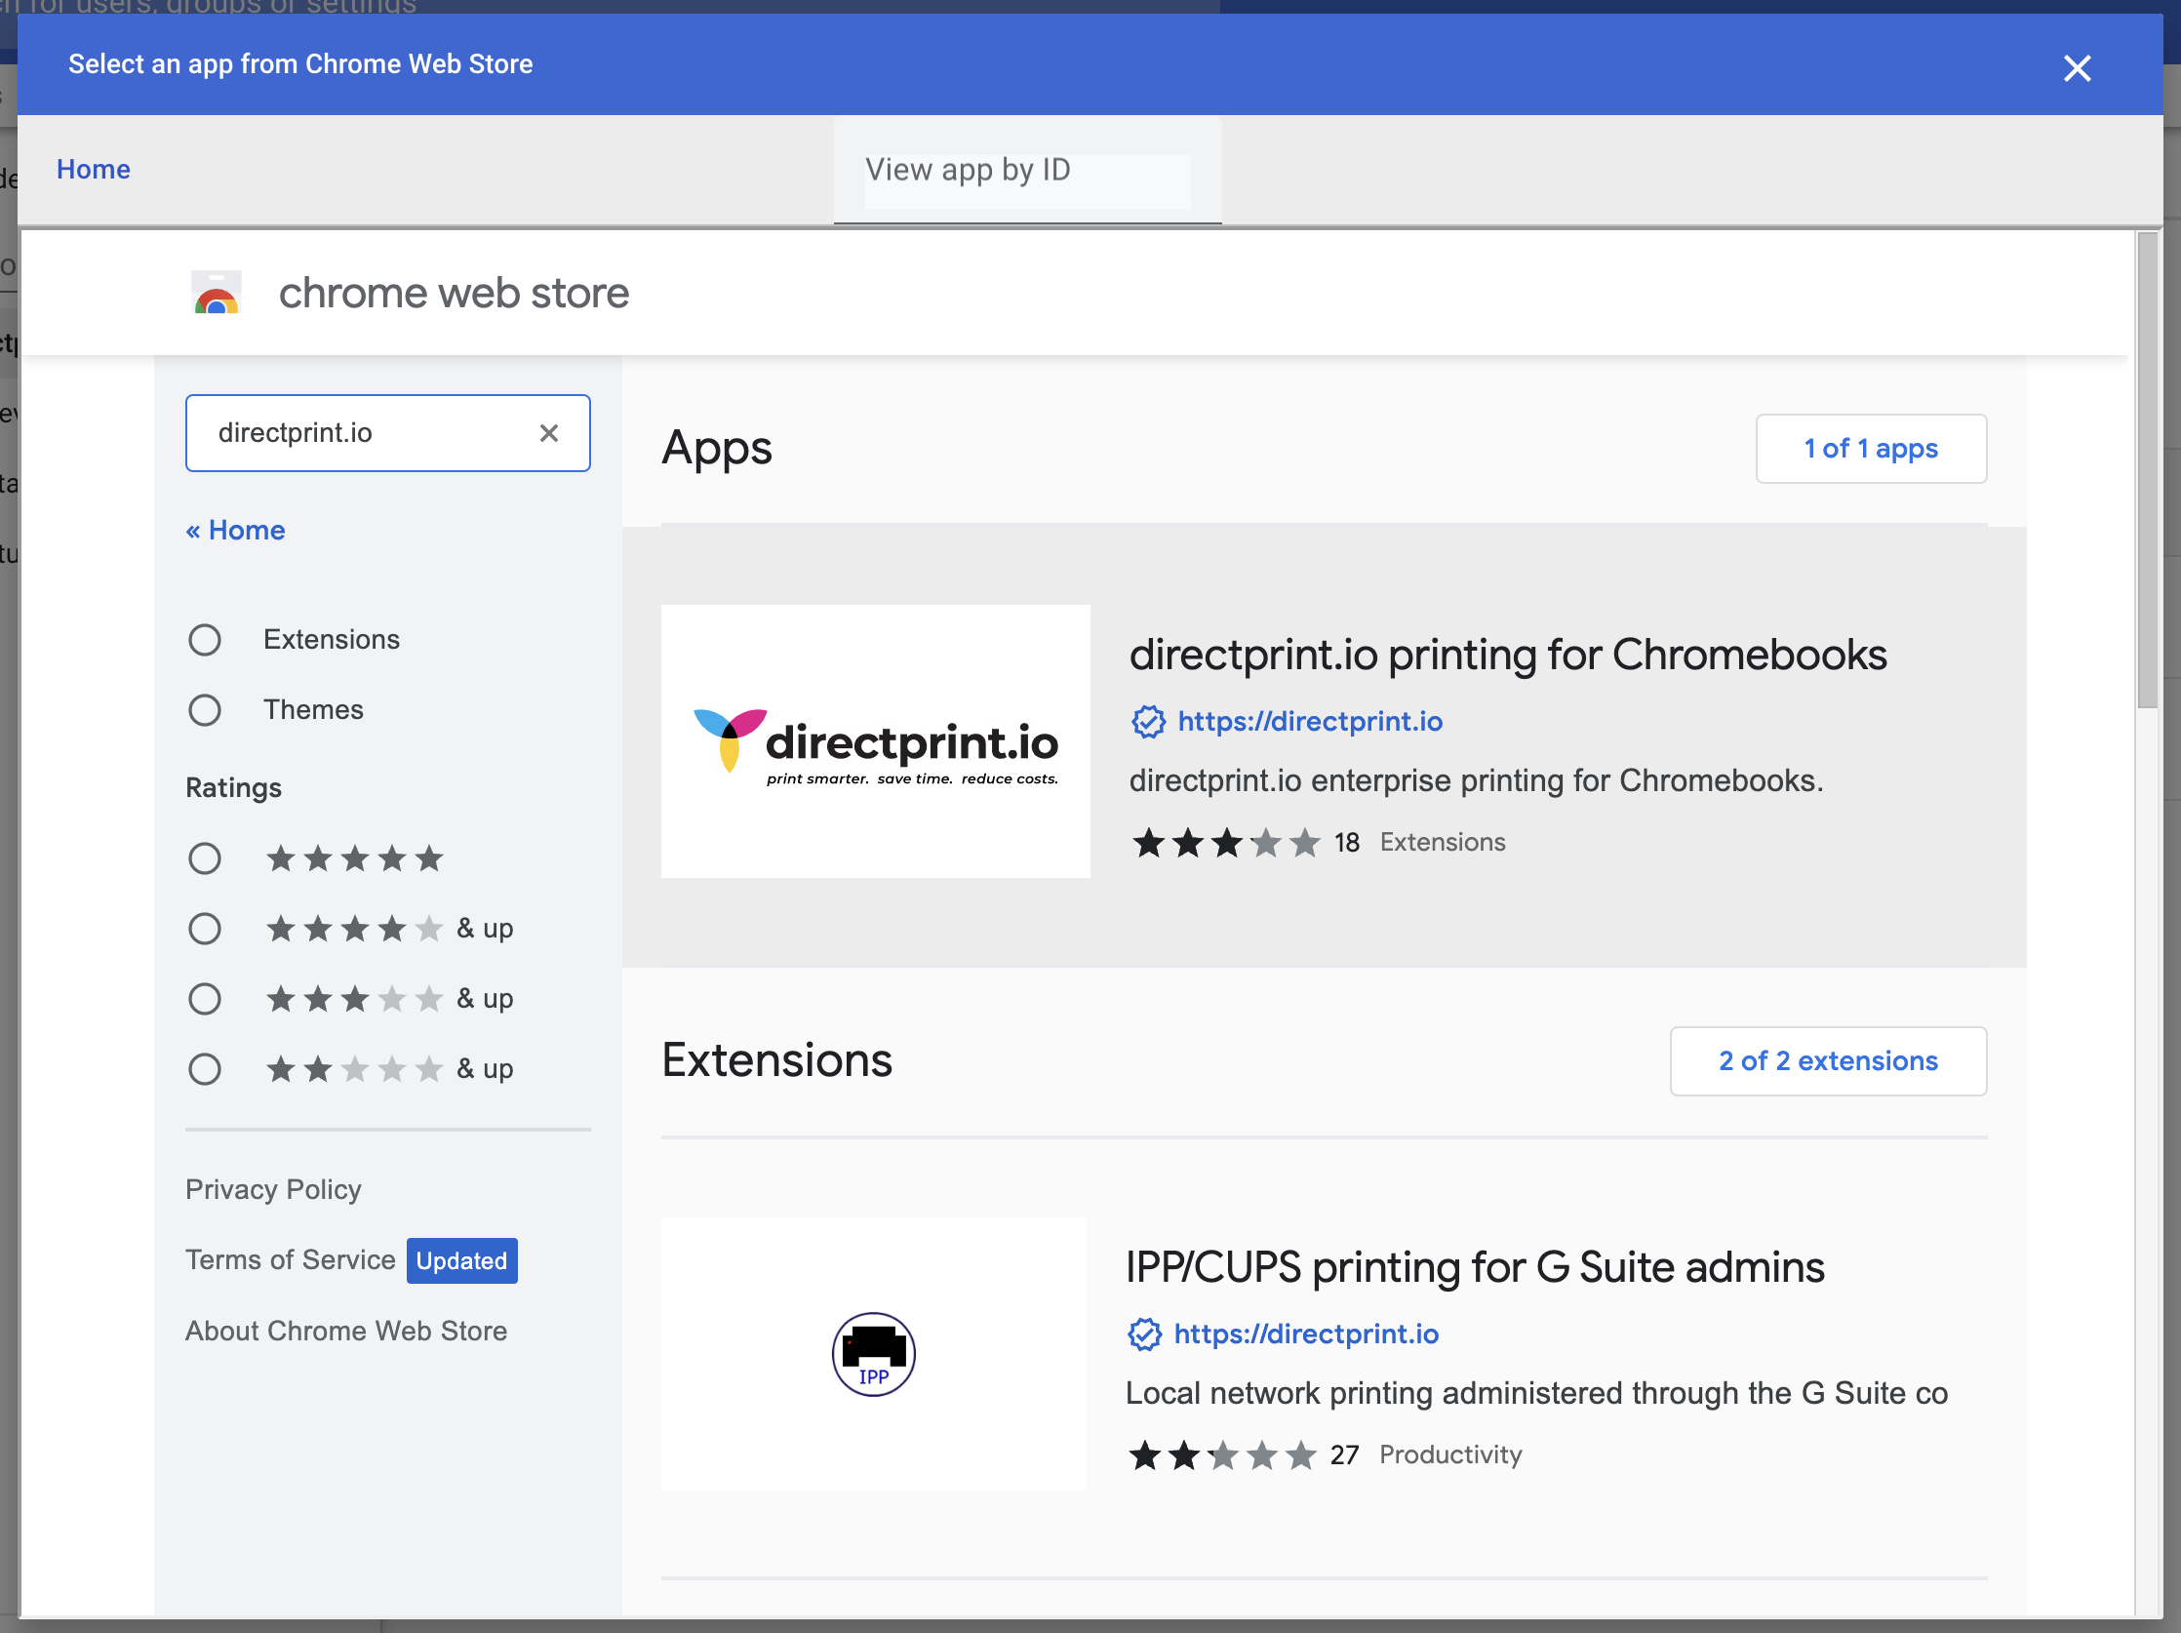The height and width of the screenshot is (1633, 2181).
Task: Close the Select an app dialog
Action: 2077,68
